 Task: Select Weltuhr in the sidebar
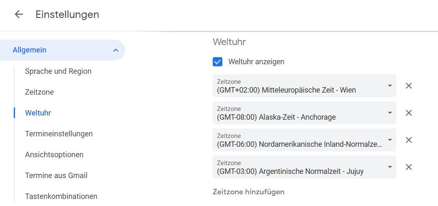(38, 113)
